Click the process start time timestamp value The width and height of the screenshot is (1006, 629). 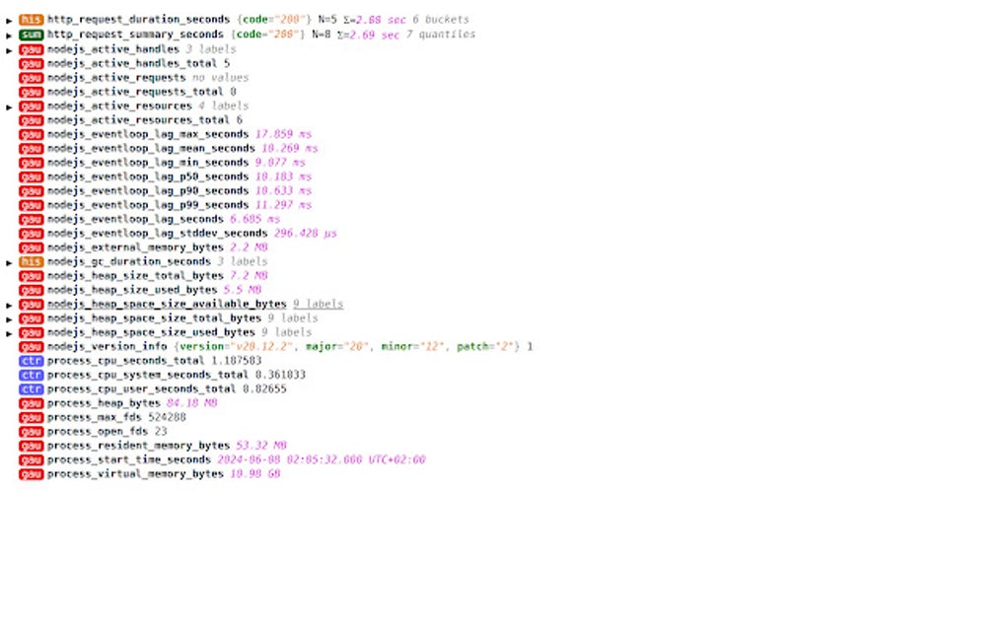pos(322,459)
